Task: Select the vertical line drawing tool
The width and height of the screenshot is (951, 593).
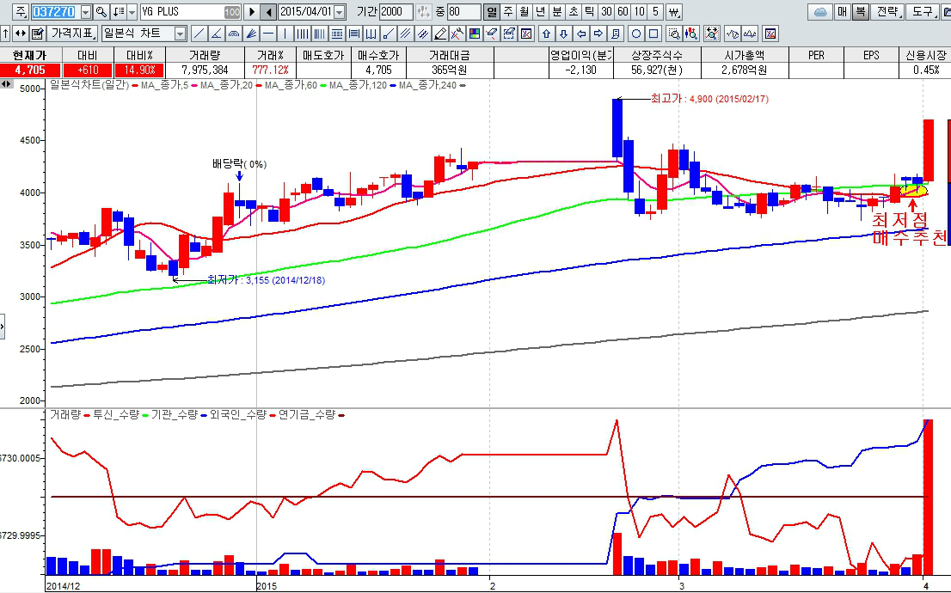Action: [285, 34]
